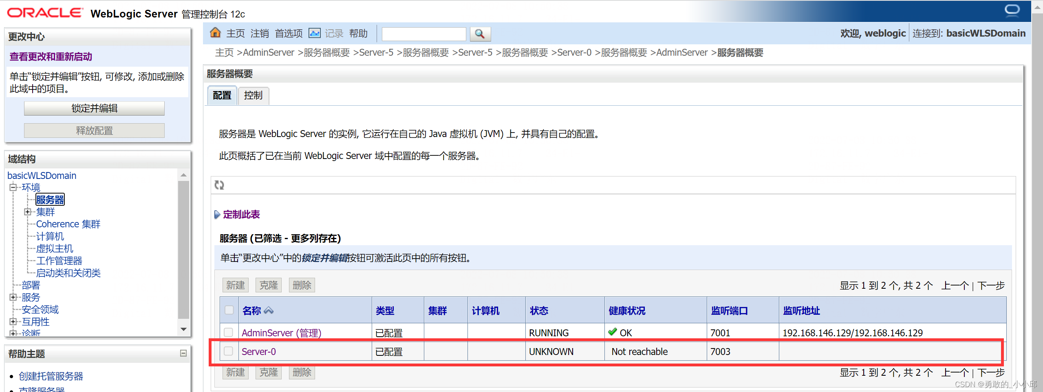This screenshot has width=1043, height=392.
Task: Click the upper 克隆 button
Action: (269, 285)
